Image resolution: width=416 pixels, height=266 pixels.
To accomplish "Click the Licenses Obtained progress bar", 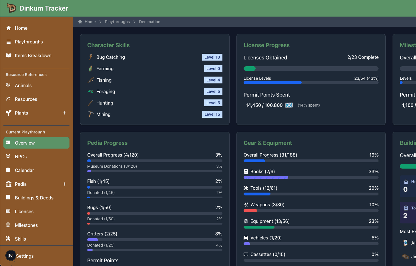I will point(311,69).
